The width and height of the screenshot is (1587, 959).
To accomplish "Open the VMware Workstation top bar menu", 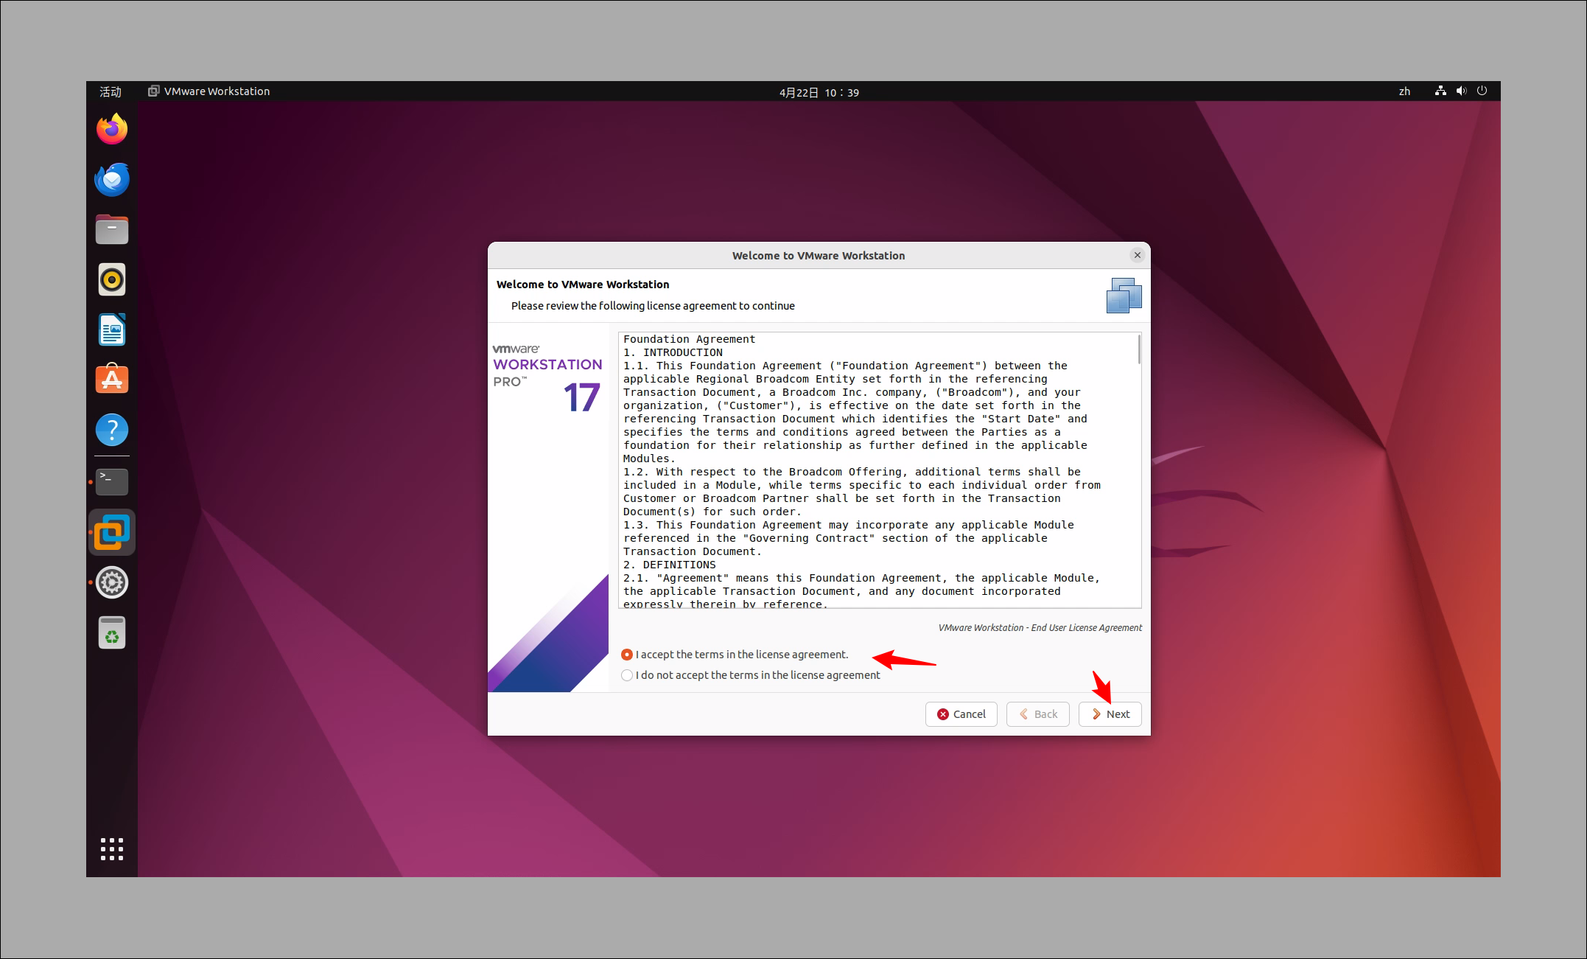I will point(209,91).
